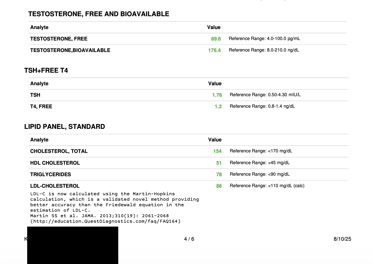
Task: Click the "CHOLESTEROL, TOTAL" analyte label
Action: (x=59, y=151)
